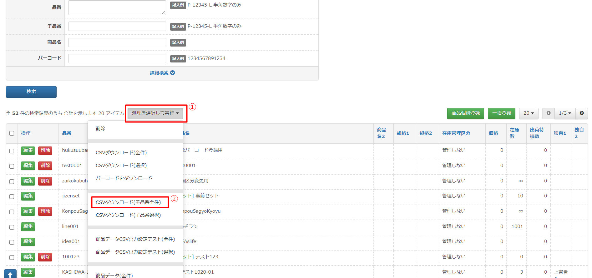Tick the checkbox for the line001 row
The height and width of the screenshot is (278, 592).
click(x=12, y=227)
